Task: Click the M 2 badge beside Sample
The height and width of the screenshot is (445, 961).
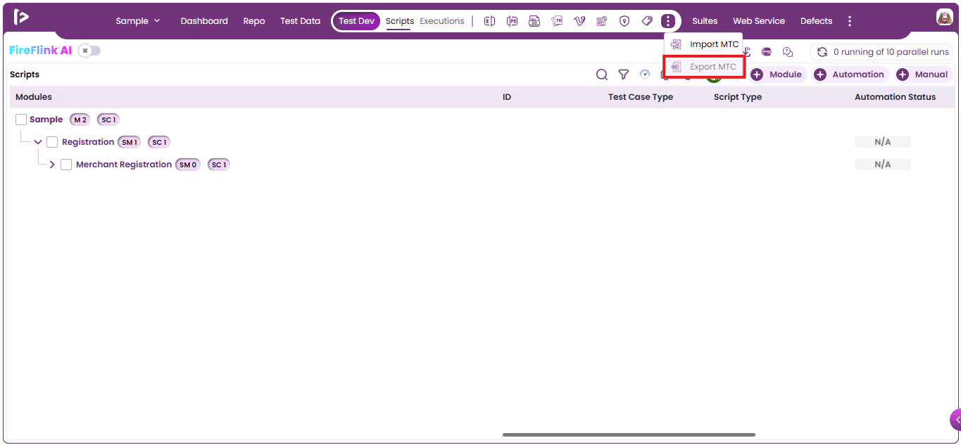Action: (80, 120)
